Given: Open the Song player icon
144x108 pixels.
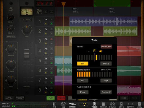Looking at the screenshot, I should click(x=121, y=105).
